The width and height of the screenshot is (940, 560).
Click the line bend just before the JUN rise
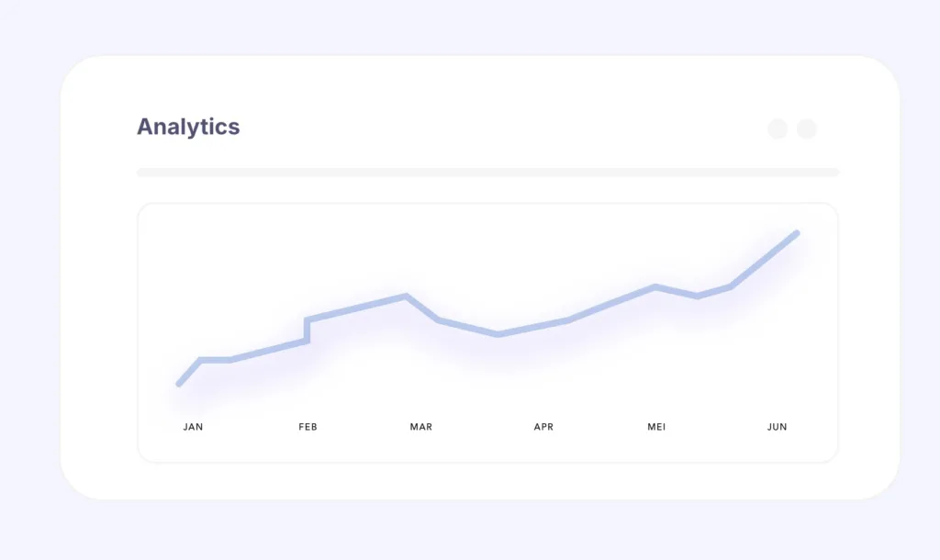(732, 286)
